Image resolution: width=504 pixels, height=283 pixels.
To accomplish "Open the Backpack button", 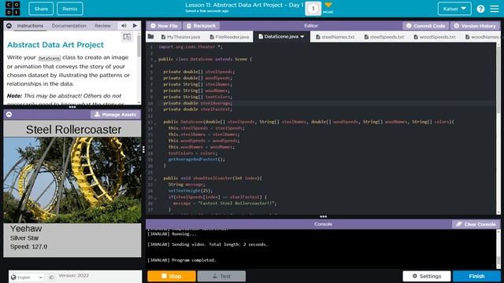I will [x=202, y=26].
